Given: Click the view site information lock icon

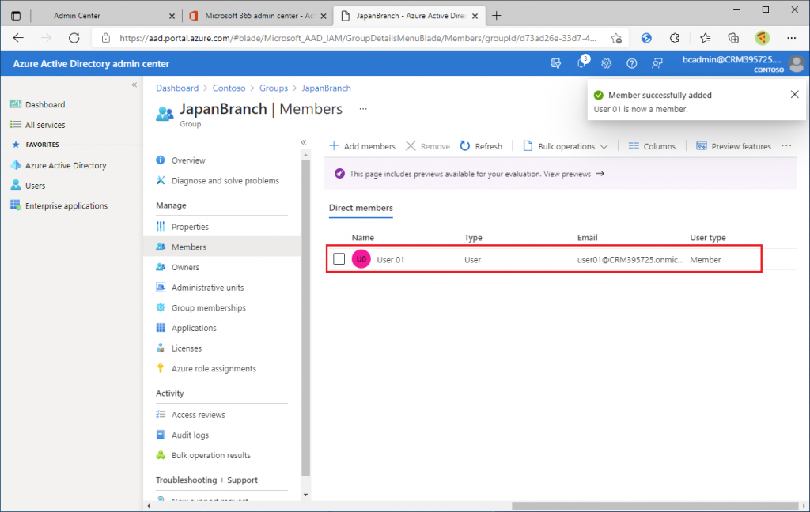Looking at the screenshot, I should pos(106,38).
